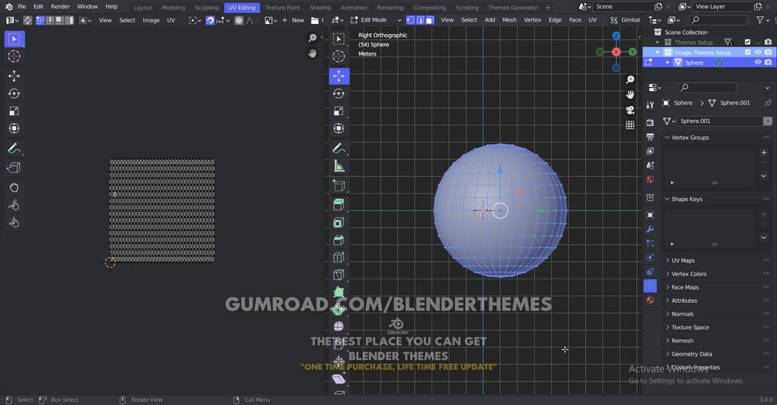
Task: Select the Extrude Region tool
Action: coord(339,205)
